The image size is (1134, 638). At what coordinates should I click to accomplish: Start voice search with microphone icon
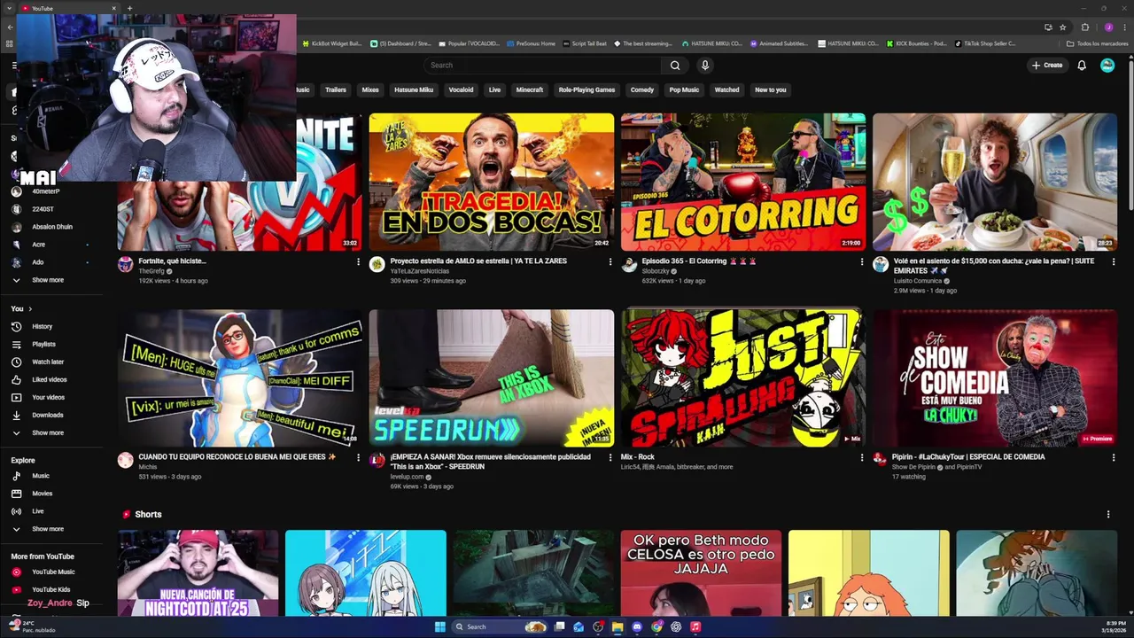tap(705, 65)
